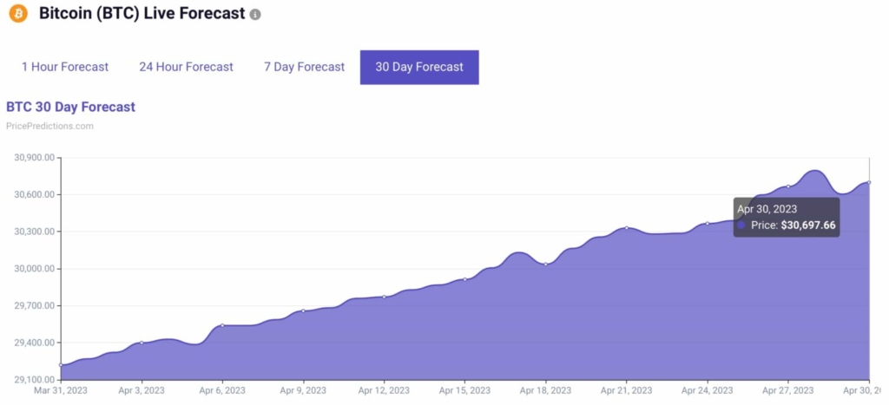Click the orange Bitcoin logo icon

[18, 15]
